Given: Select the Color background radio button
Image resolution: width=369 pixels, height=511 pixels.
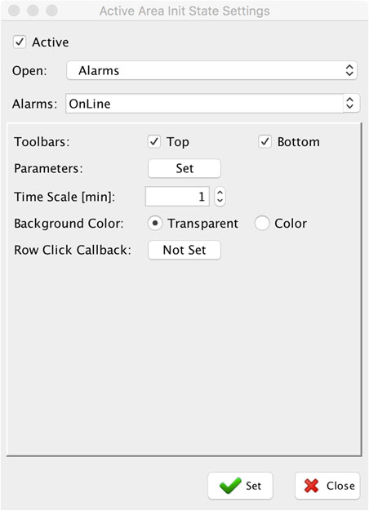Looking at the screenshot, I should pos(262,224).
